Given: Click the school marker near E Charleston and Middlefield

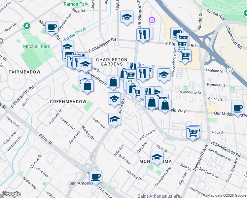Looking at the screenshot, I should pos(85,65).
